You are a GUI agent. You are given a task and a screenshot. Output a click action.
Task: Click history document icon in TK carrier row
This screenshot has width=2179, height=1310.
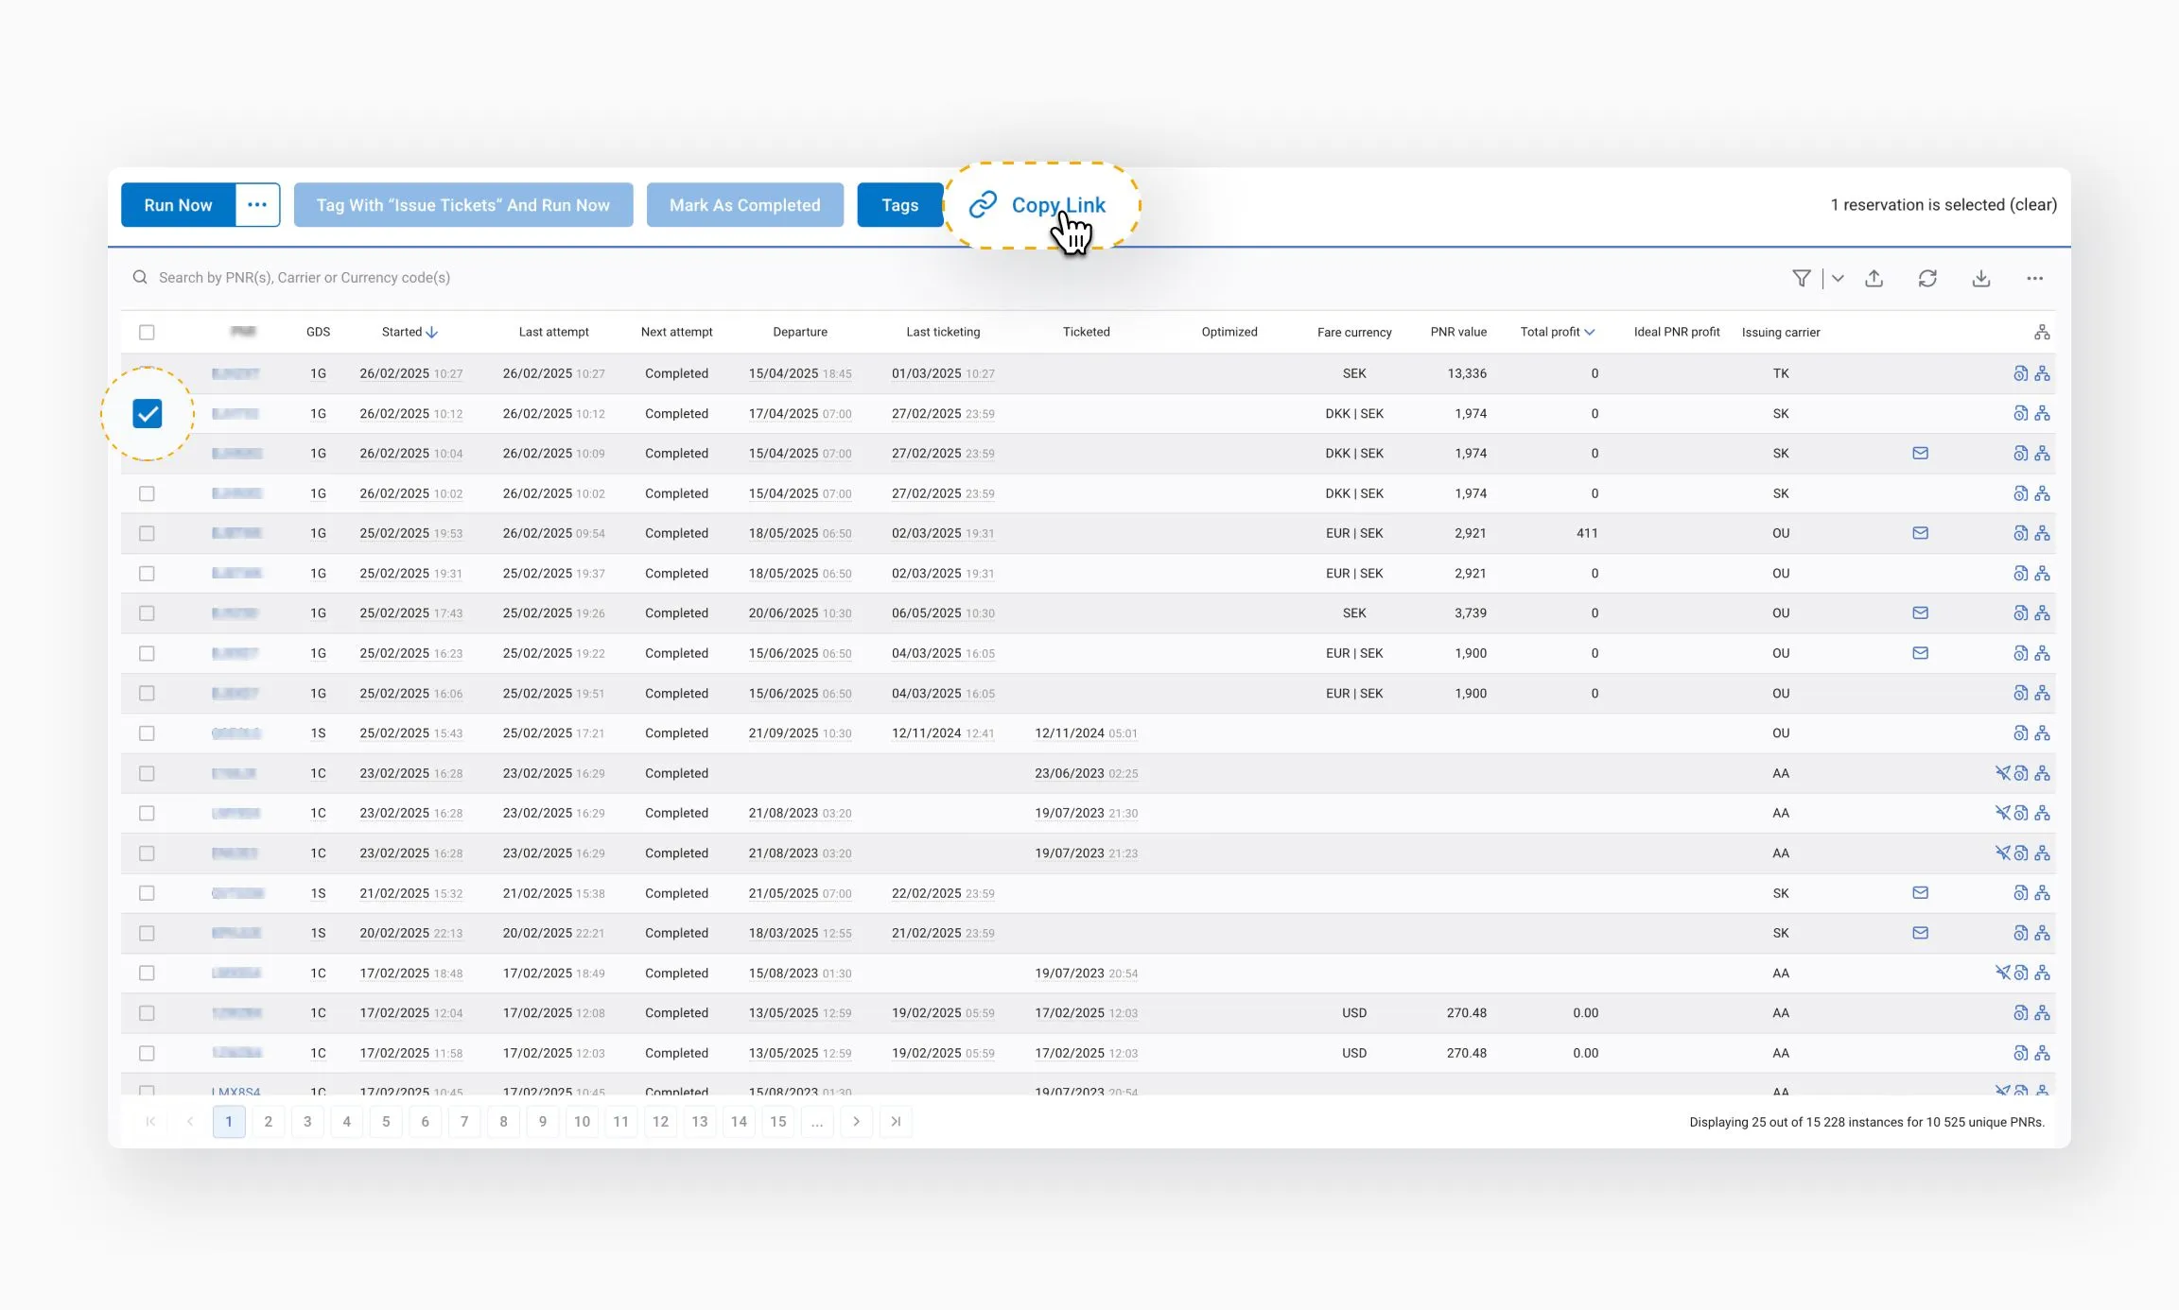click(x=2020, y=373)
